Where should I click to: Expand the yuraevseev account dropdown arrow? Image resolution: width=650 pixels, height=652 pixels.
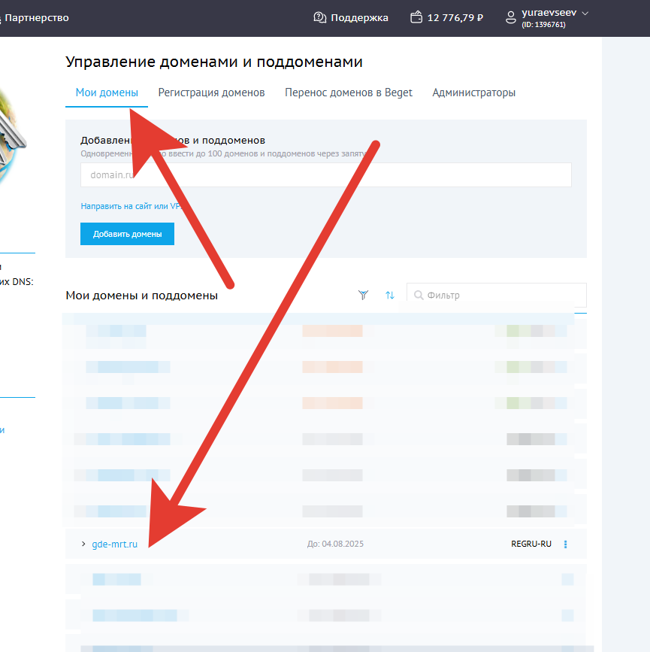pyautogui.click(x=585, y=13)
